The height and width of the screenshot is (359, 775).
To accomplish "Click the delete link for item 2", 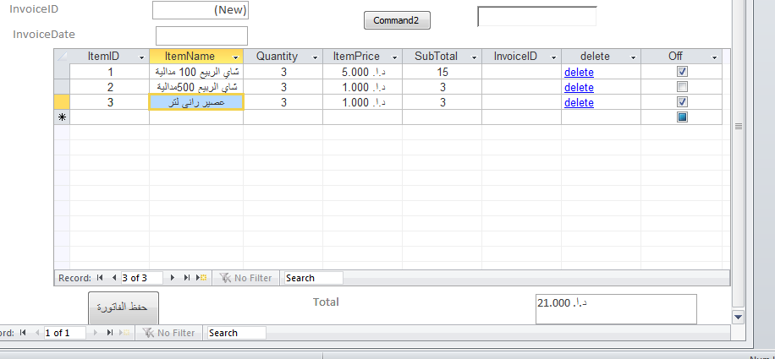I will (x=579, y=87).
